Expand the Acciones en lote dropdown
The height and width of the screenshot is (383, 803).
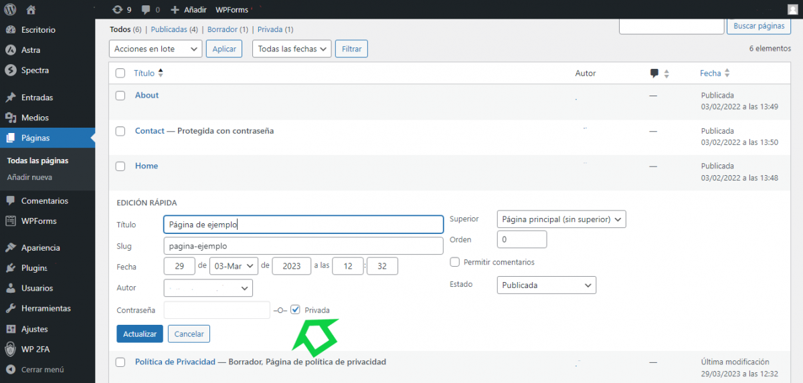[155, 49]
